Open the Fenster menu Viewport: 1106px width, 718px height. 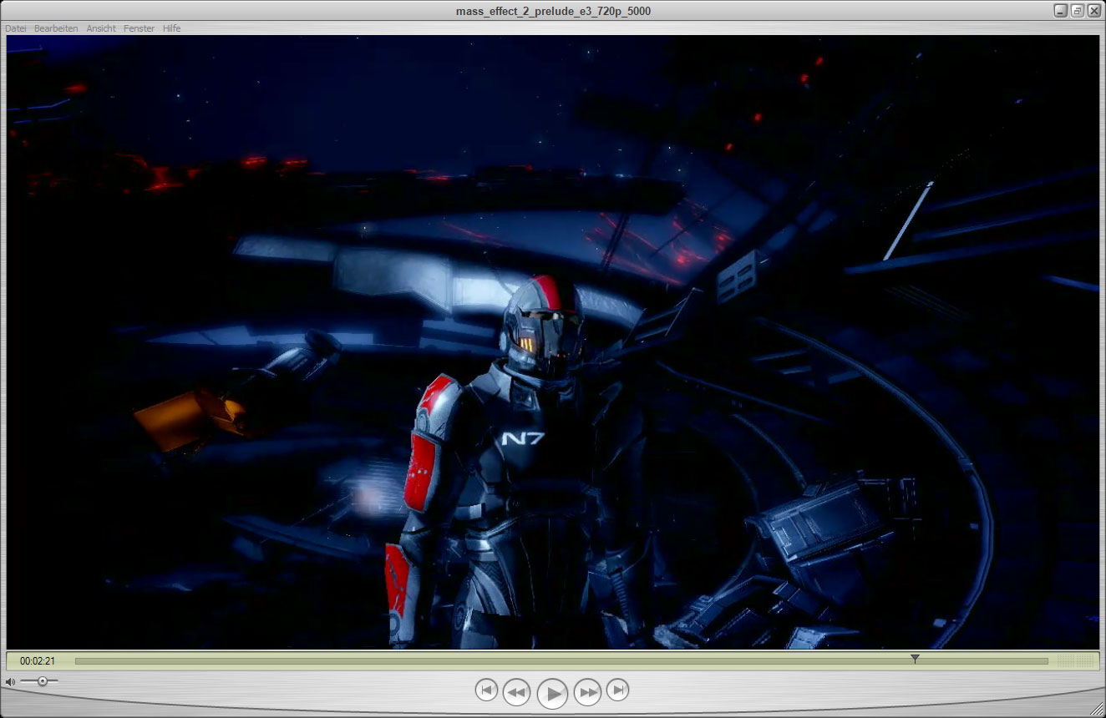click(x=139, y=28)
